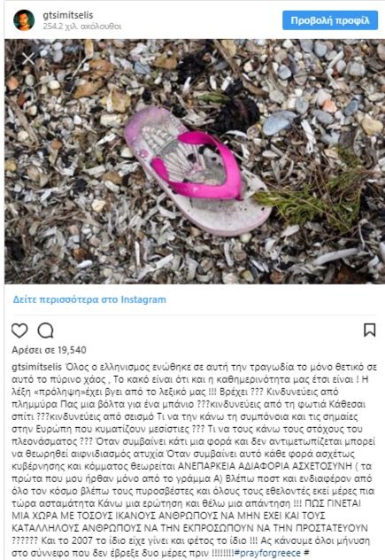The image size is (385, 560).
Task: Like the post with the heart icon
Action: [x=19, y=331]
